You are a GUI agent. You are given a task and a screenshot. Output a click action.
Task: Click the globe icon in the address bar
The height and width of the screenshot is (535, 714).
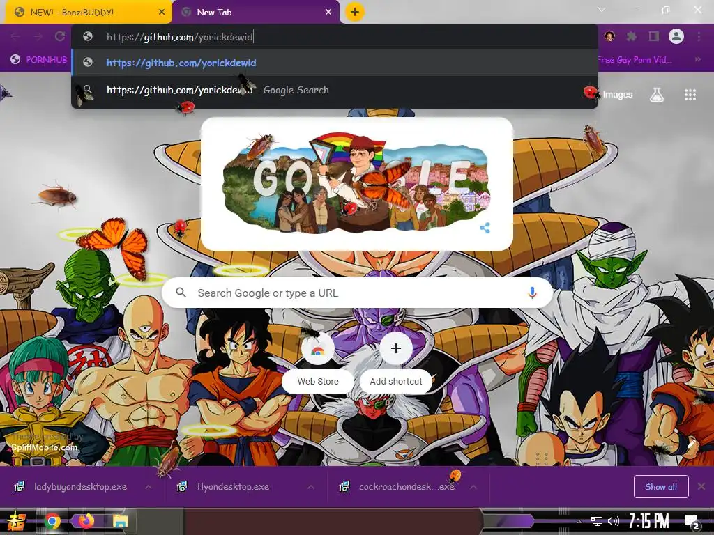coord(88,36)
